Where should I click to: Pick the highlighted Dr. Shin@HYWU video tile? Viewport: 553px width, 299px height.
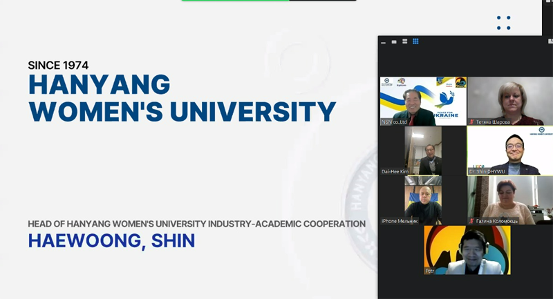(509, 150)
